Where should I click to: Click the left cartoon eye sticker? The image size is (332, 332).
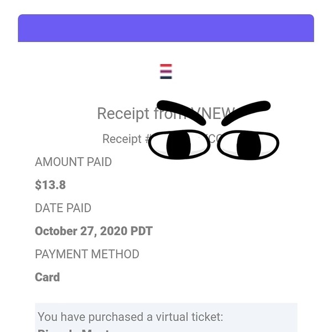click(179, 144)
